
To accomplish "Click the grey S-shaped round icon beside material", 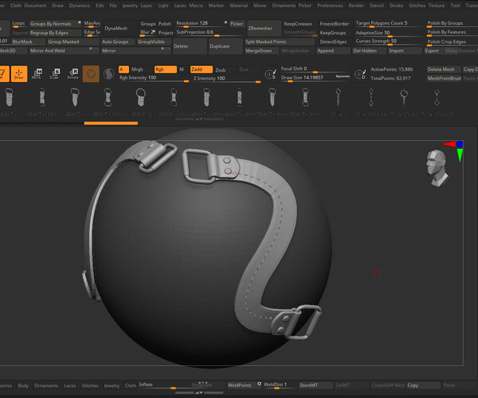I will [108, 74].
